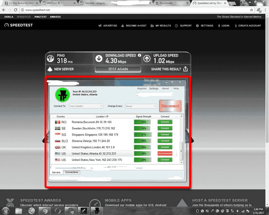
Task: Click Singapore signal strength bar 91%
Action: (x=143, y=135)
